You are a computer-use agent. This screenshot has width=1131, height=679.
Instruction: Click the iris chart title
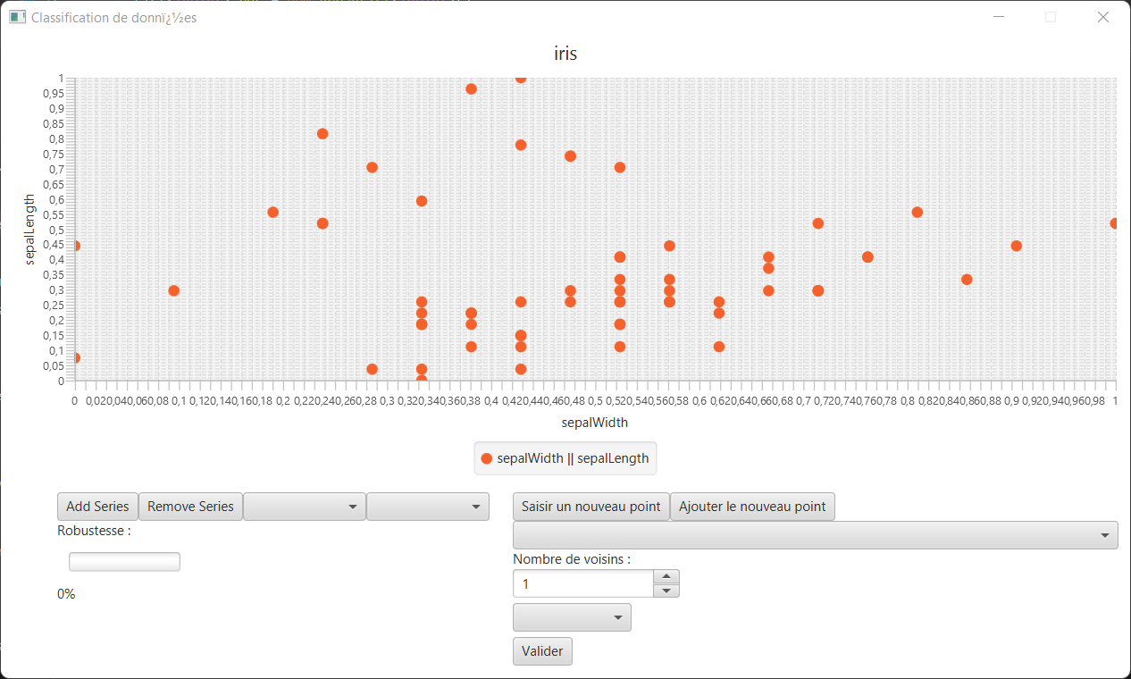(565, 54)
